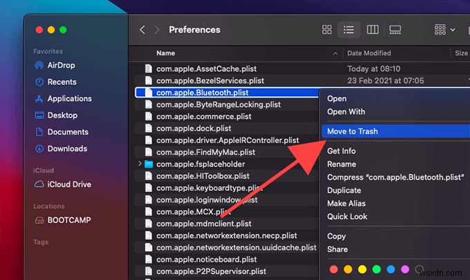Select com.apple.loginwindow.plist file
Image resolution: width=470 pixels, height=280 pixels.
click(207, 200)
